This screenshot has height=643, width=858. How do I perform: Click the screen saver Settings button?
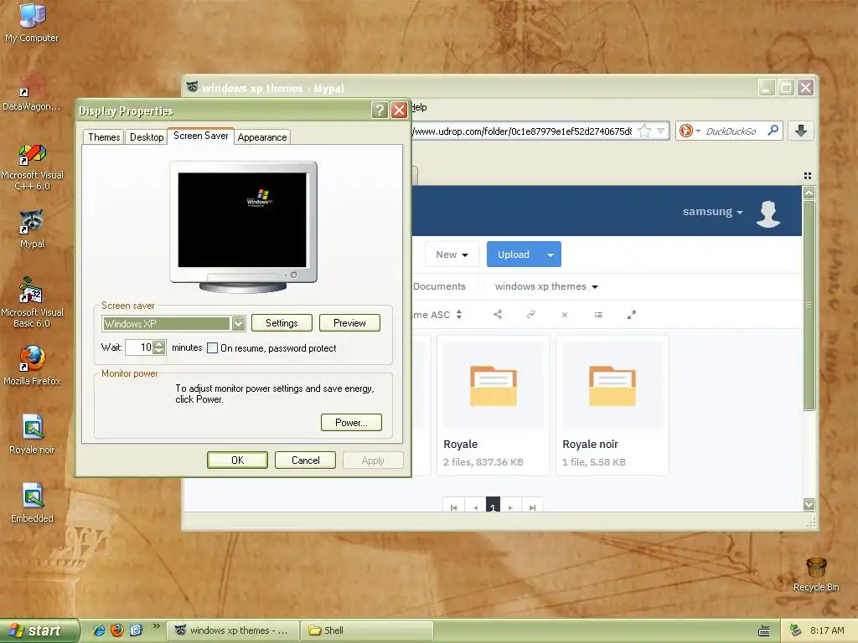click(282, 323)
